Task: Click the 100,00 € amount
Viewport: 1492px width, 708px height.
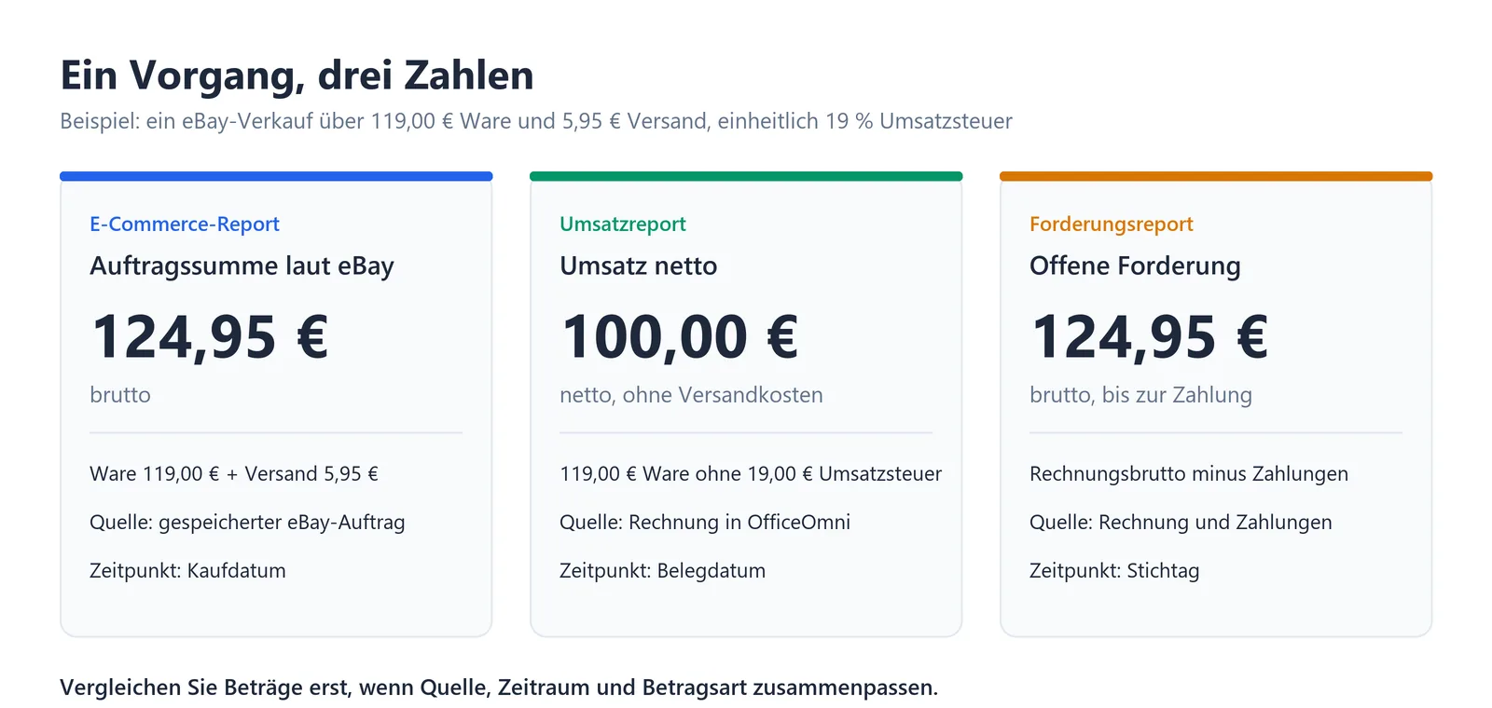Action: click(x=680, y=336)
